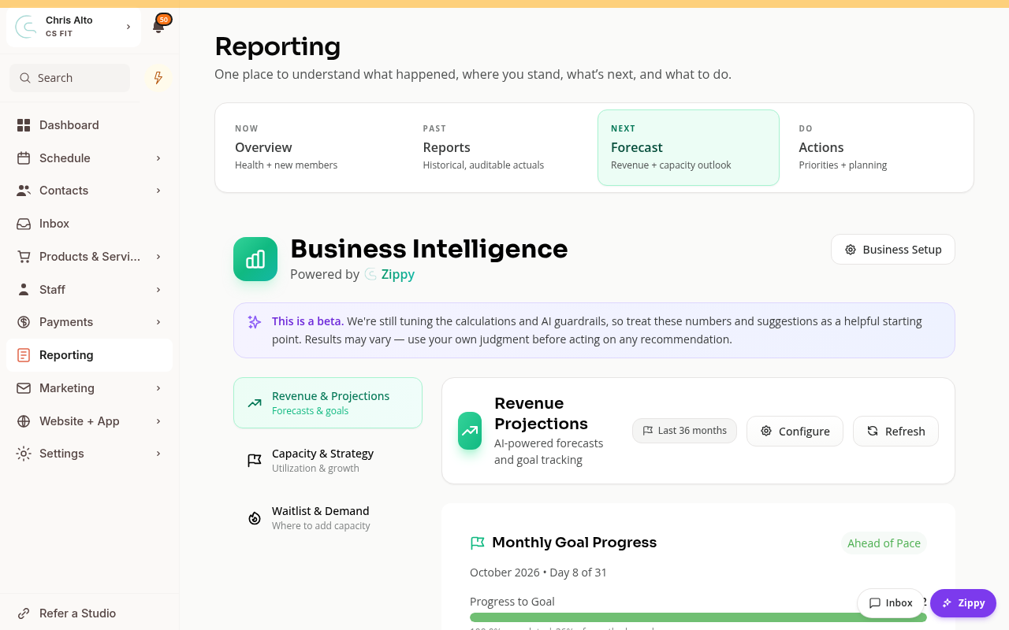Image resolution: width=1009 pixels, height=630 pixels.
Task: Click the Reporting document icon
Action: (24, 355)
